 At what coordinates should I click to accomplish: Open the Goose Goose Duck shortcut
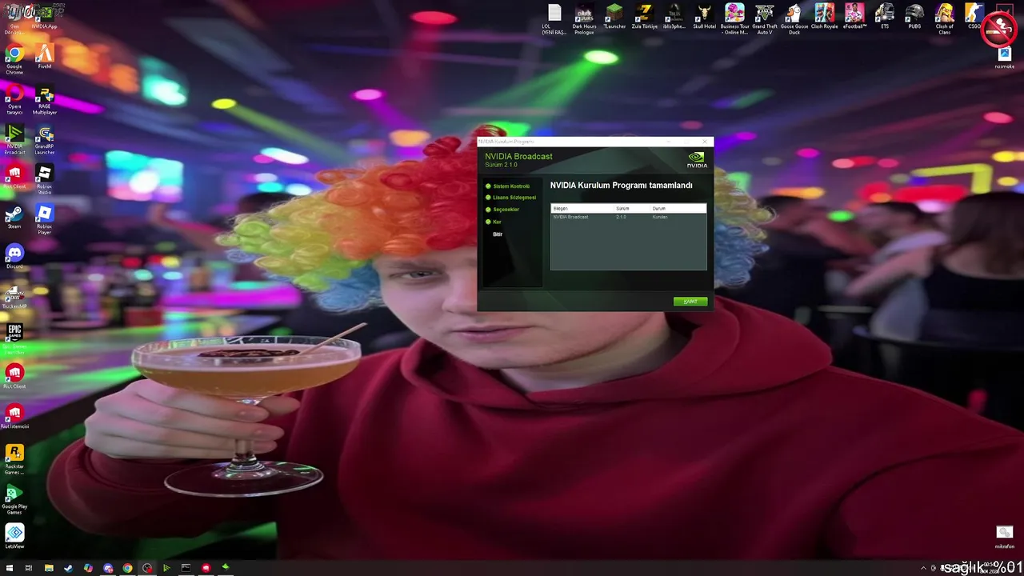coord(794,19)
